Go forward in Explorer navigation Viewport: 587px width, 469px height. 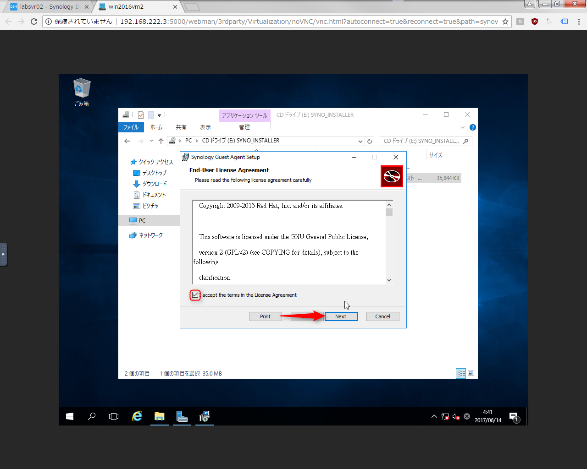pyautogui.click(x=140, y=141)
